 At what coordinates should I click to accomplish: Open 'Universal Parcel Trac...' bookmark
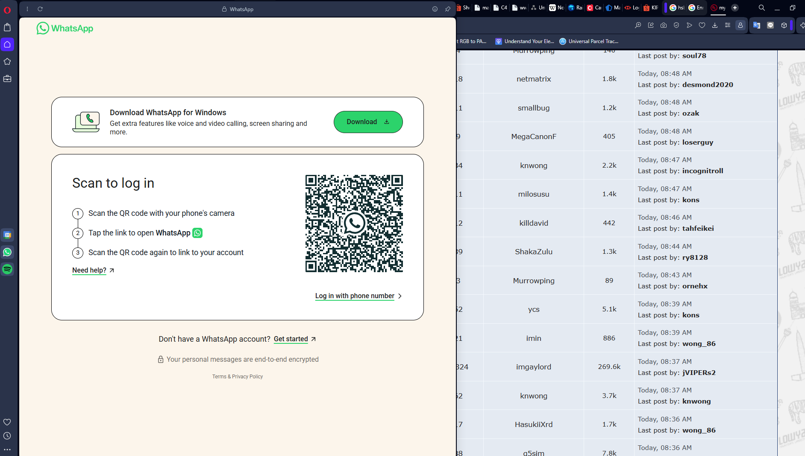tap(589, 41)
